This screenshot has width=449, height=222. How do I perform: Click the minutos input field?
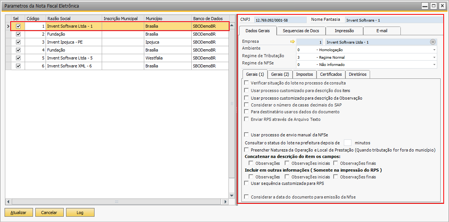pos(348,142)
